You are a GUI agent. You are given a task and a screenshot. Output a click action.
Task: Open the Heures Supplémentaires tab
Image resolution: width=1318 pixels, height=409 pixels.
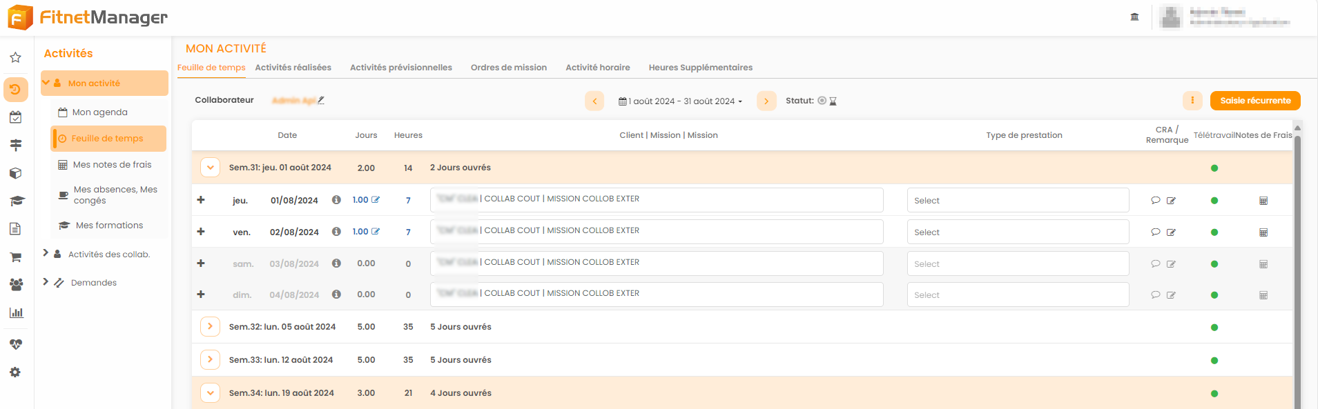[700, 68]
